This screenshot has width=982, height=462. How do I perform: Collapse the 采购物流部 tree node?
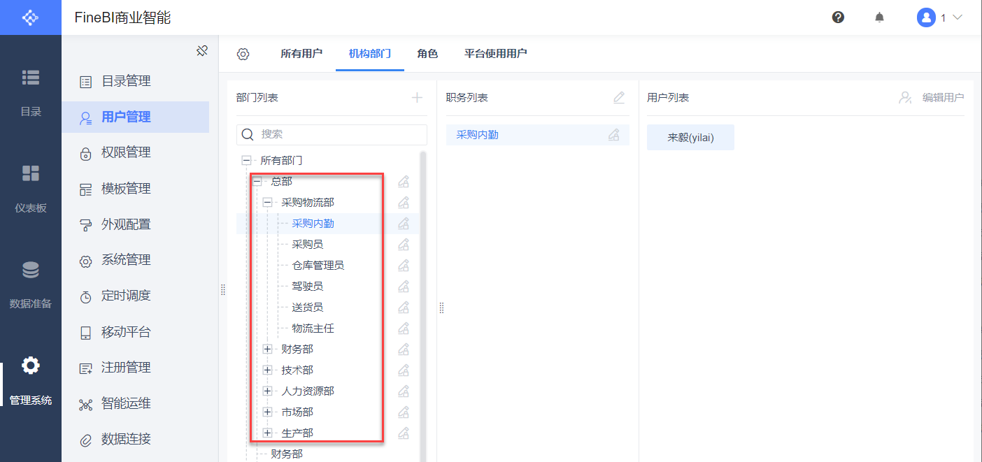267,203
